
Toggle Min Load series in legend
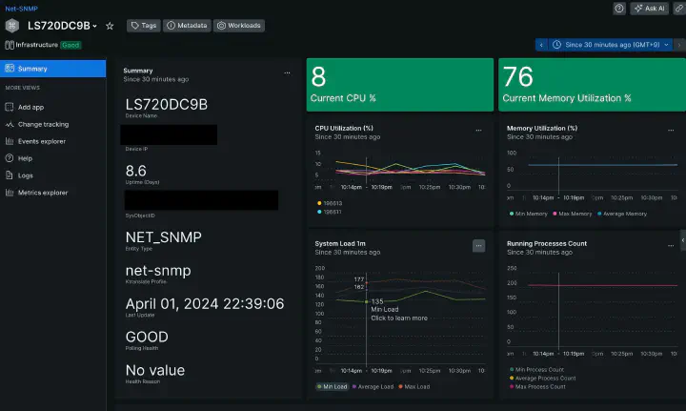click(x=333, y=386)
